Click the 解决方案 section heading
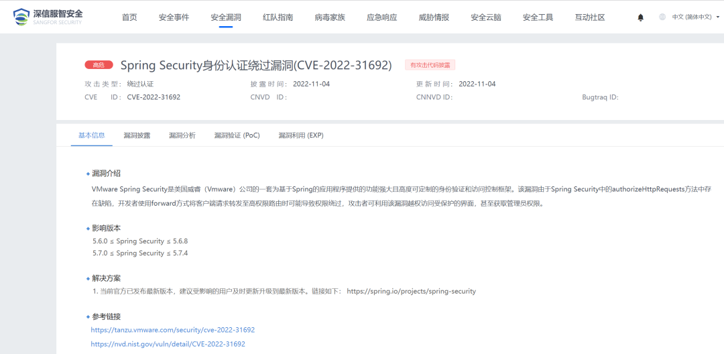 tap(106, 278)
